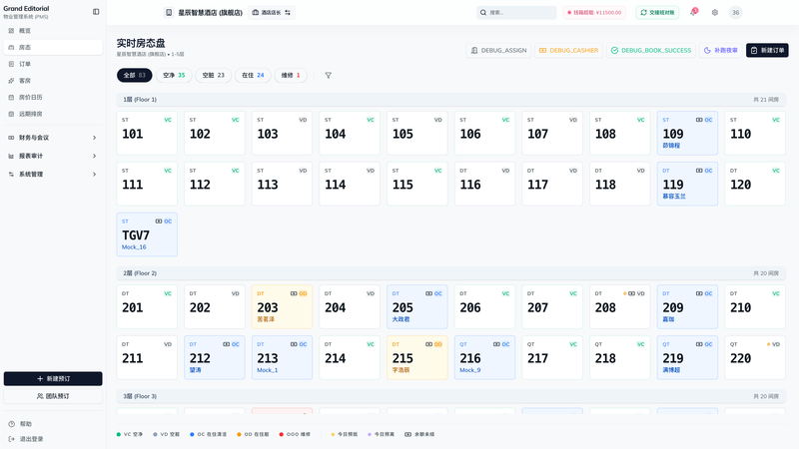
Task: Expand 系统管理 sidebar group
Action: pos(53,174)
